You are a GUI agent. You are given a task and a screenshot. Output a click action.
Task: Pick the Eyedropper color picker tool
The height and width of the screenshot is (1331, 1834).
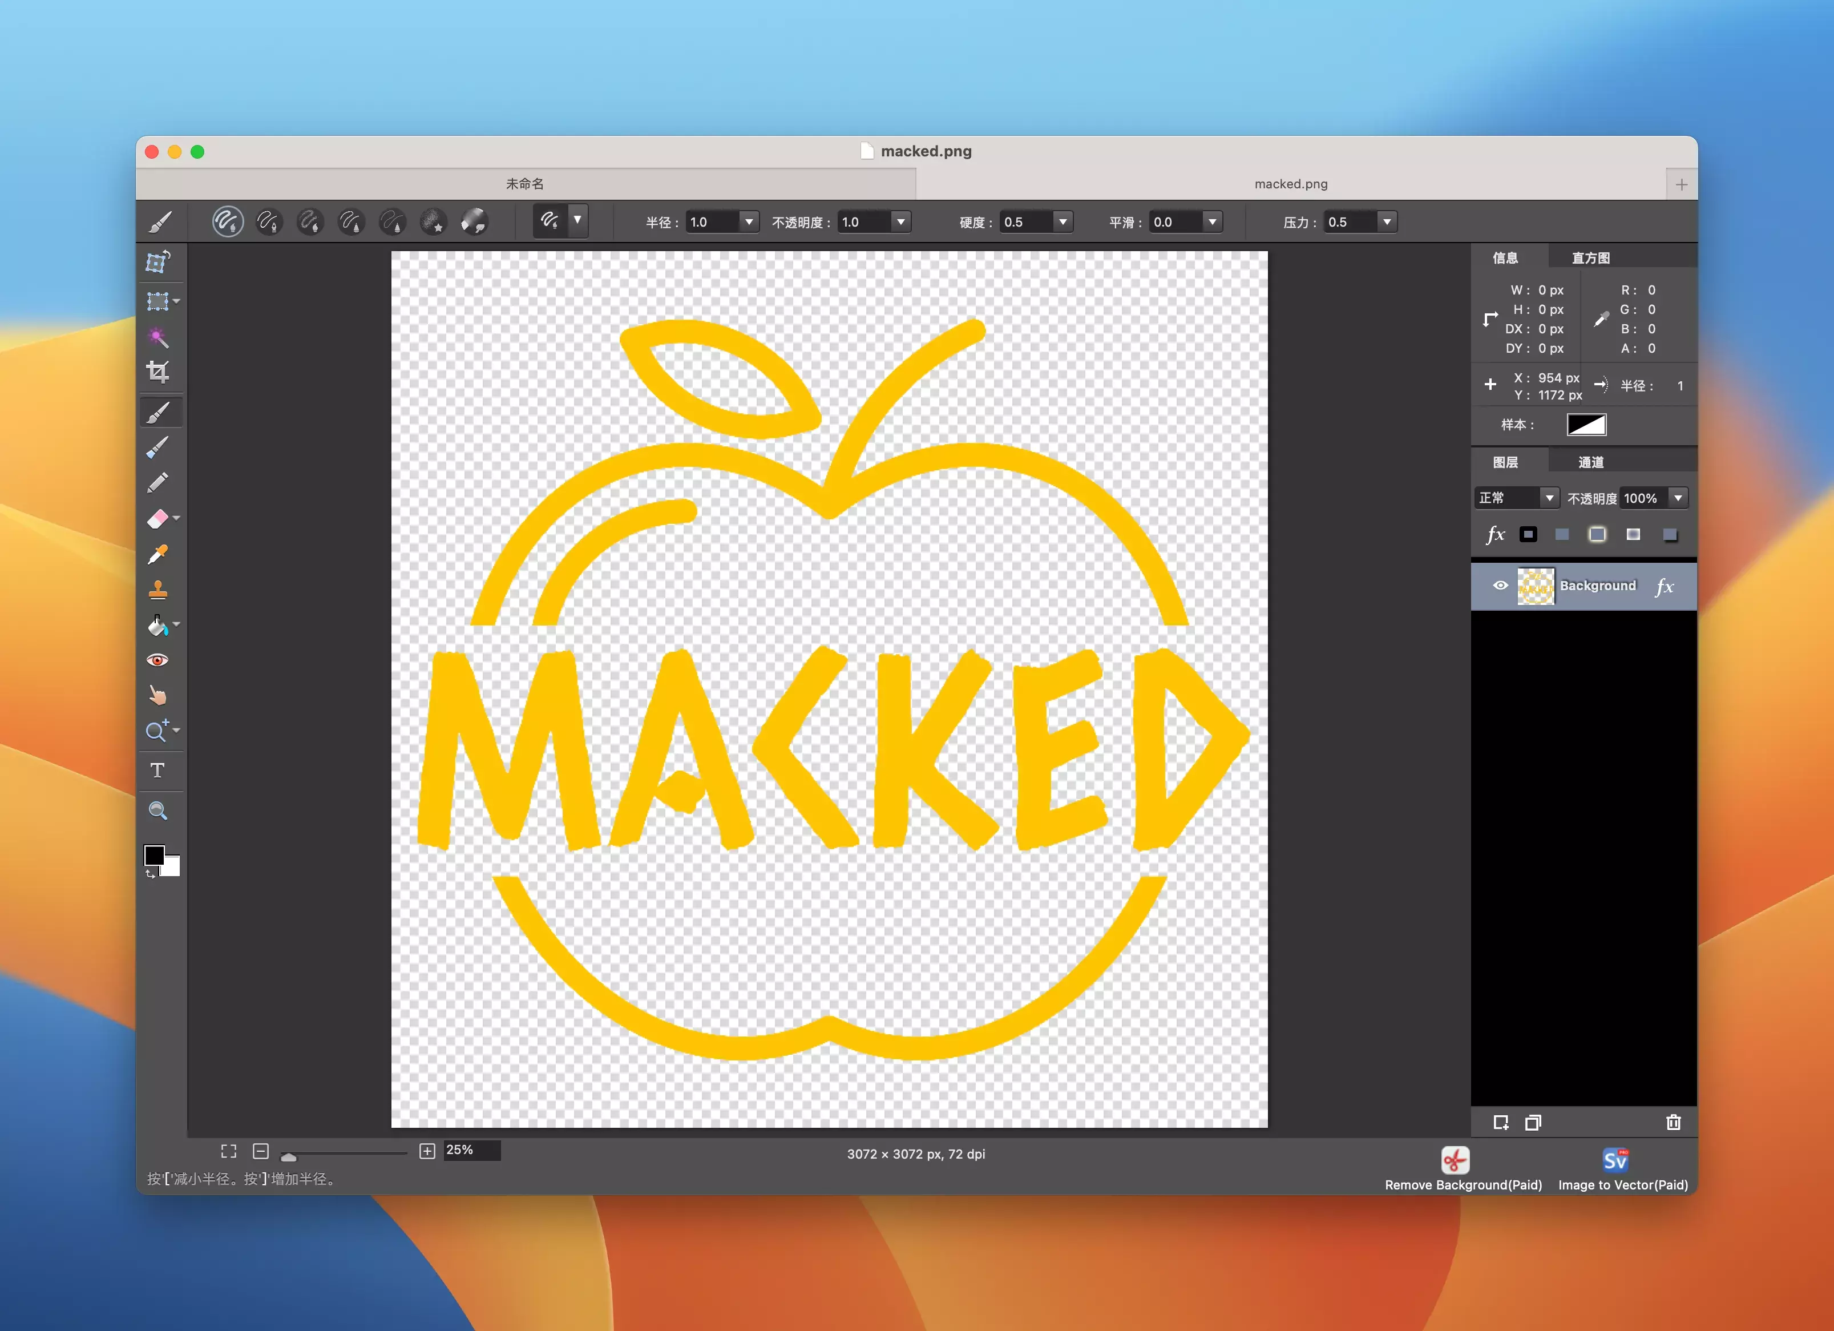coord(157,555)
